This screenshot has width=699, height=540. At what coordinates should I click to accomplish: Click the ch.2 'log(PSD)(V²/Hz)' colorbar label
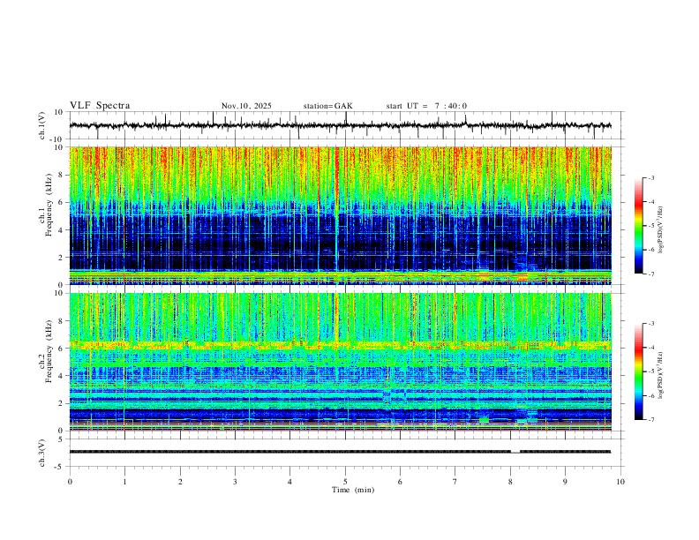(660, 376)
